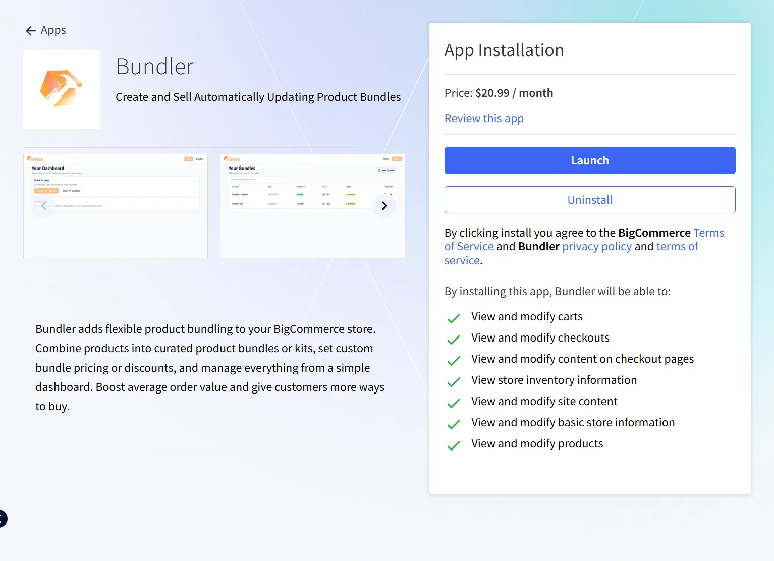Select text View and modify content on checkout pages
This screenshot has width=774, height=561.
(582, 359)
